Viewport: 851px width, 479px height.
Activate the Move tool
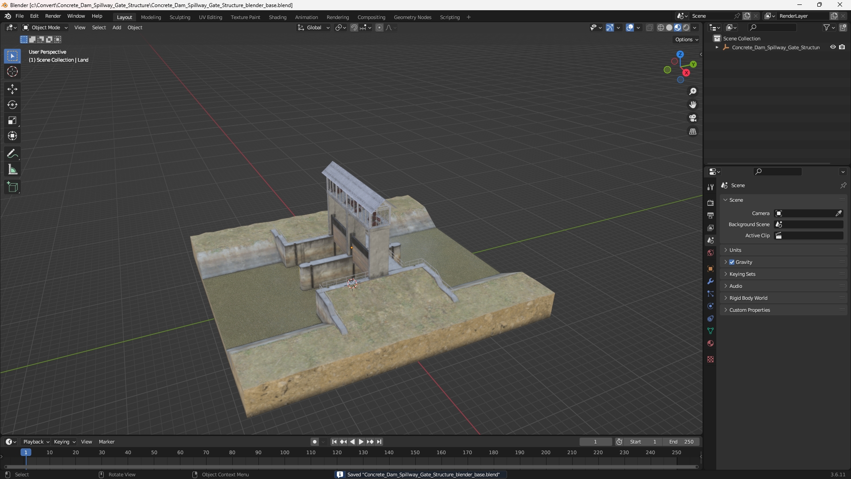[x=12, y=89]
